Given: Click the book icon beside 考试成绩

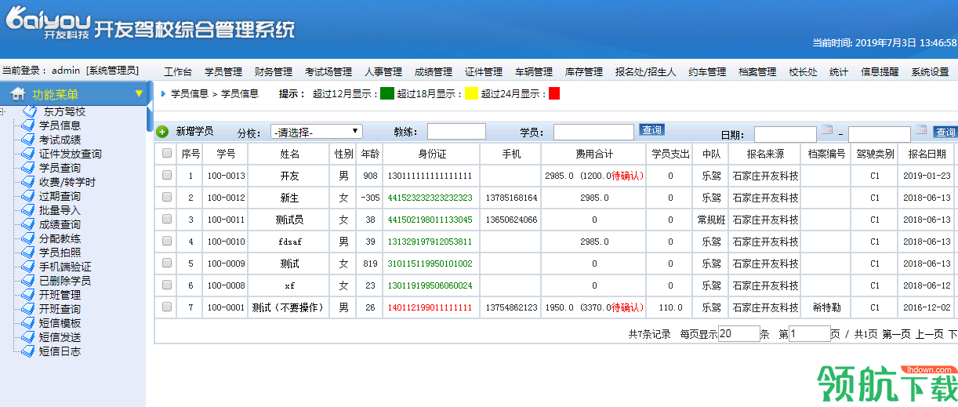Looking at the screenshot, I should coord(28,140).
